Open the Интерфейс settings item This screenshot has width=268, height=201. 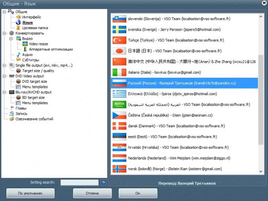click(x=31, y=17)
